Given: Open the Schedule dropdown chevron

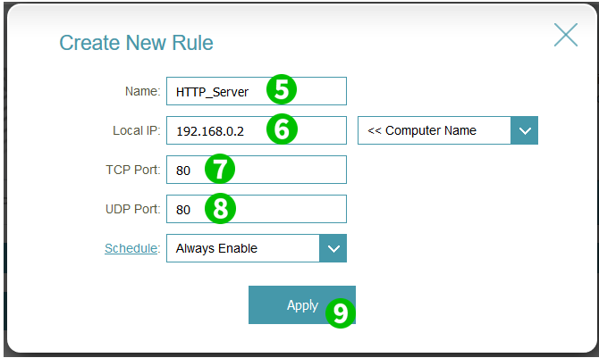Looking at the screenshot, I should point(333,248).
